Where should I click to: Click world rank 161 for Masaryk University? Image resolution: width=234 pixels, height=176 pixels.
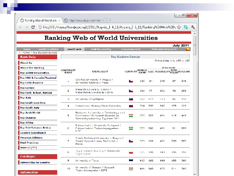[x=142, y=91]
